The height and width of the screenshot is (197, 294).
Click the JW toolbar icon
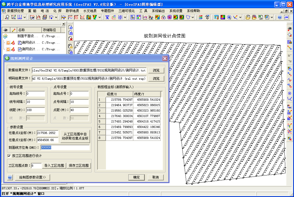click(286, 17)
